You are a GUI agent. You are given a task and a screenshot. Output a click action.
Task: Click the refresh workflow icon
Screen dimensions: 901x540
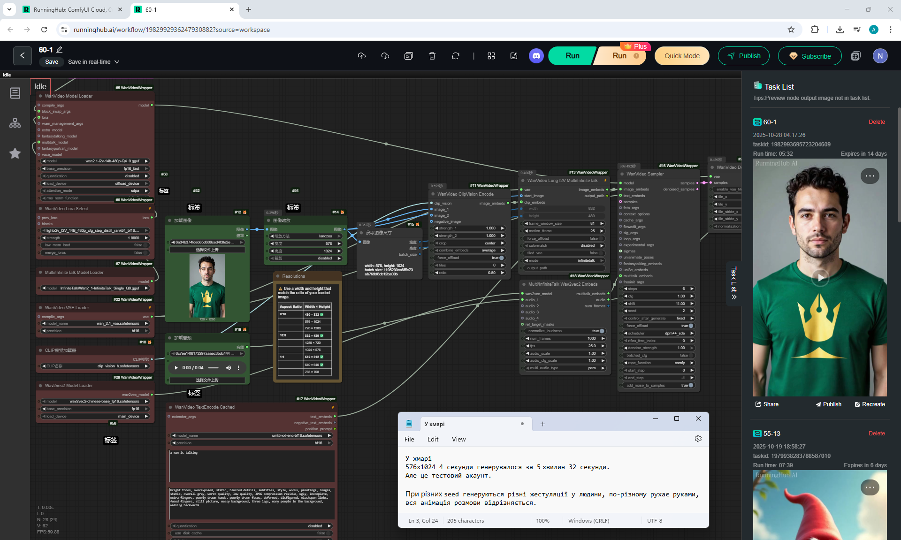(x=455, y=56)
